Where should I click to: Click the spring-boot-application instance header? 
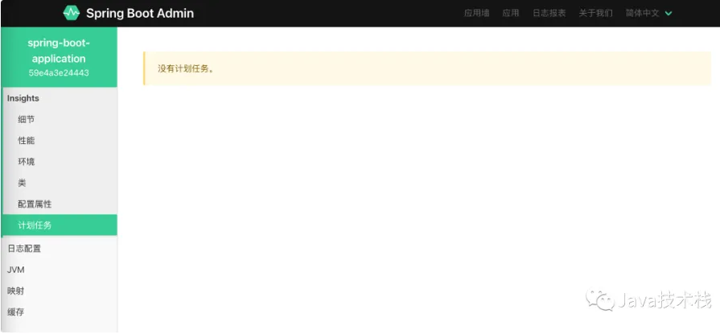[60, 57]
